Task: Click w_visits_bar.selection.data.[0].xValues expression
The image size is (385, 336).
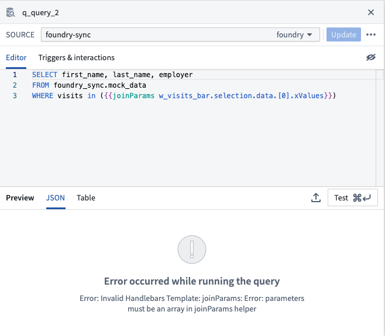Action: coord(242,95)
